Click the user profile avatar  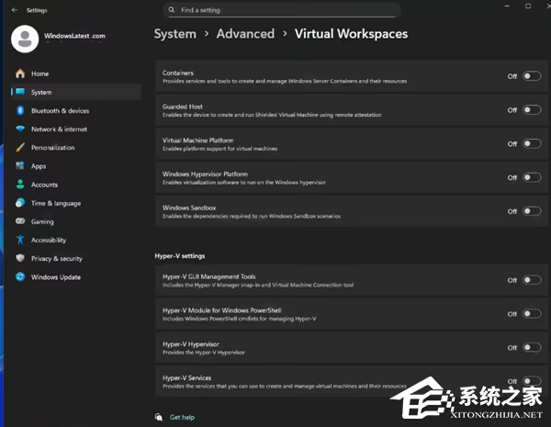(x=25, y=39)
